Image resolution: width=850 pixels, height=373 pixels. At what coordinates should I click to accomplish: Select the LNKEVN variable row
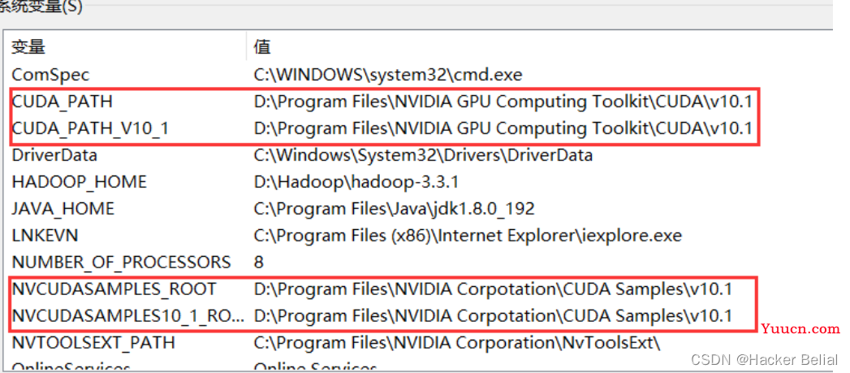coord(416,236)
